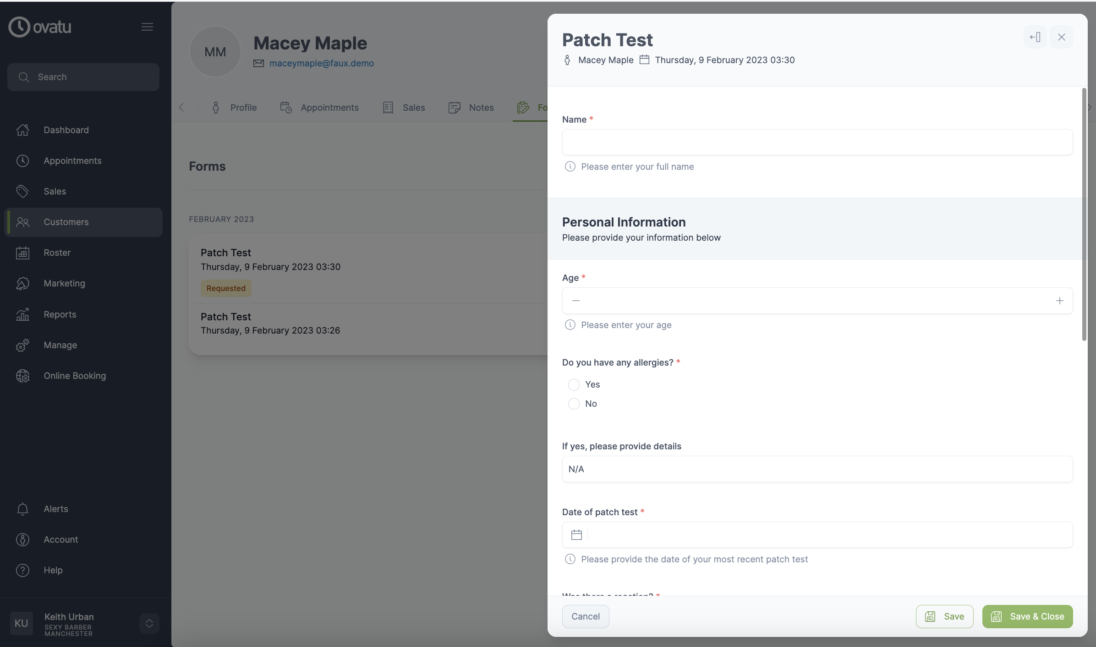This screenshot has width=1096, height=647.
Task: Open the maceymaple@faux.demo email link
Action: point(322,63)
